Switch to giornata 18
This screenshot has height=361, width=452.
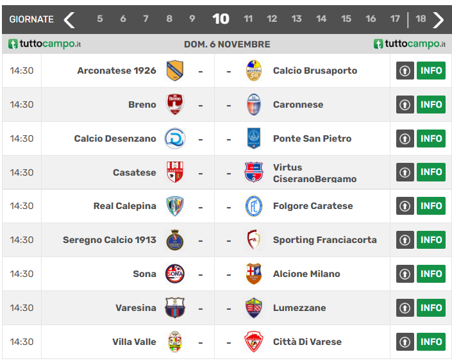(421, 19)
